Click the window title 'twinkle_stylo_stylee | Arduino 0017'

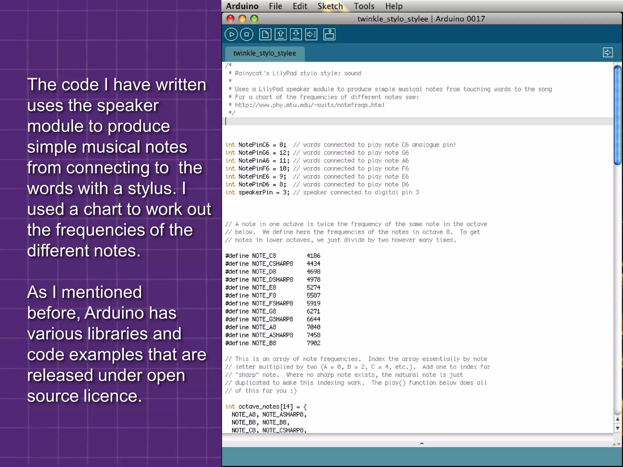click(421, 19)
